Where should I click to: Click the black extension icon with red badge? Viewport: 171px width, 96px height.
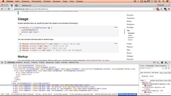tap(165, 9)
